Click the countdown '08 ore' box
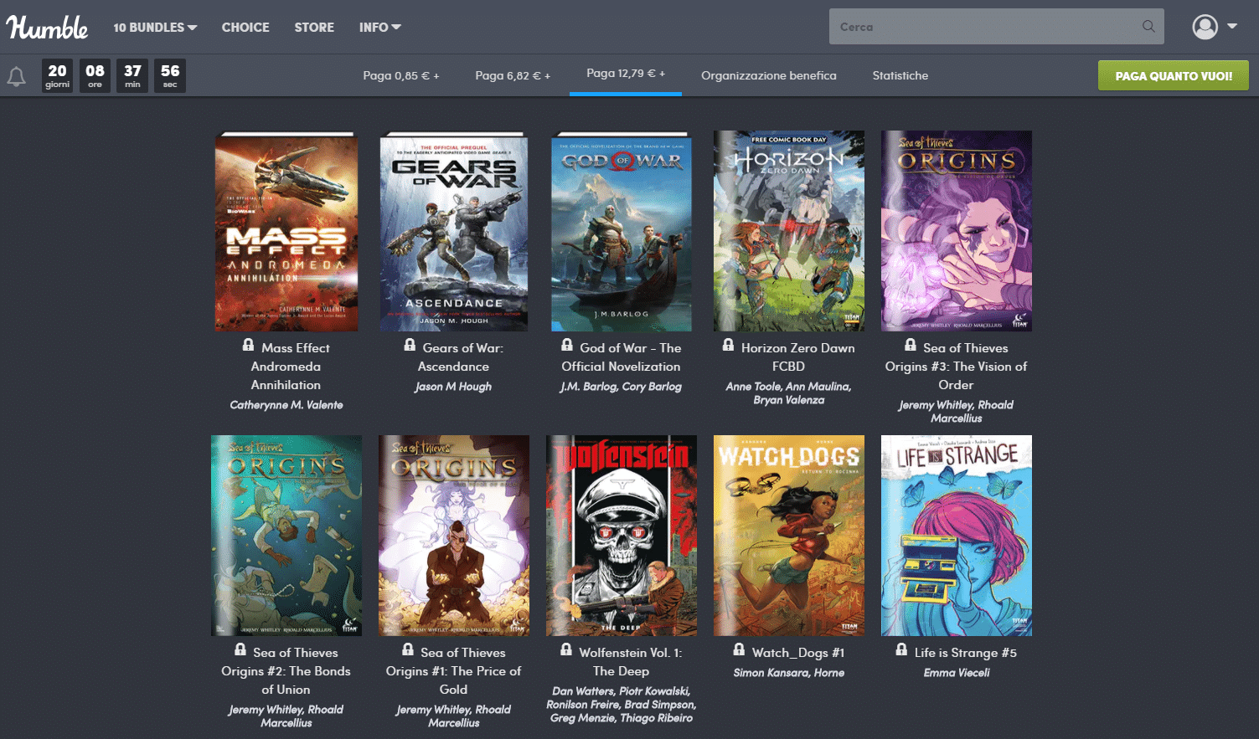The height and width of the screenshot is (739, 1259). click(x=95, y=75)
